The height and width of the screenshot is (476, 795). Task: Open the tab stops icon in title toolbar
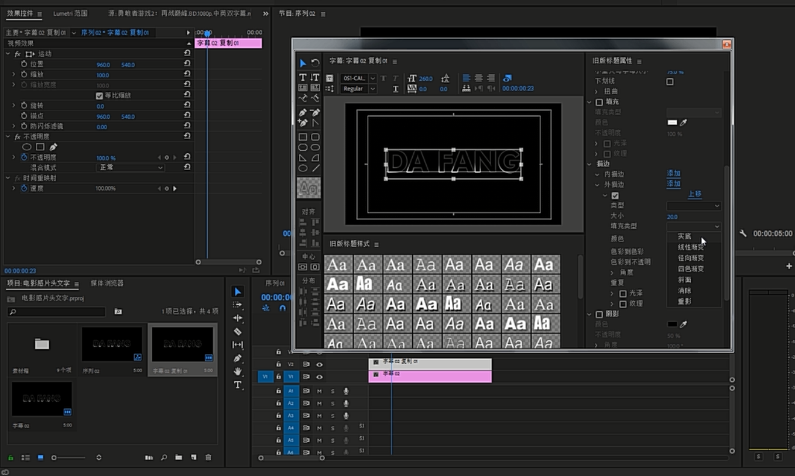coord(467,88)
